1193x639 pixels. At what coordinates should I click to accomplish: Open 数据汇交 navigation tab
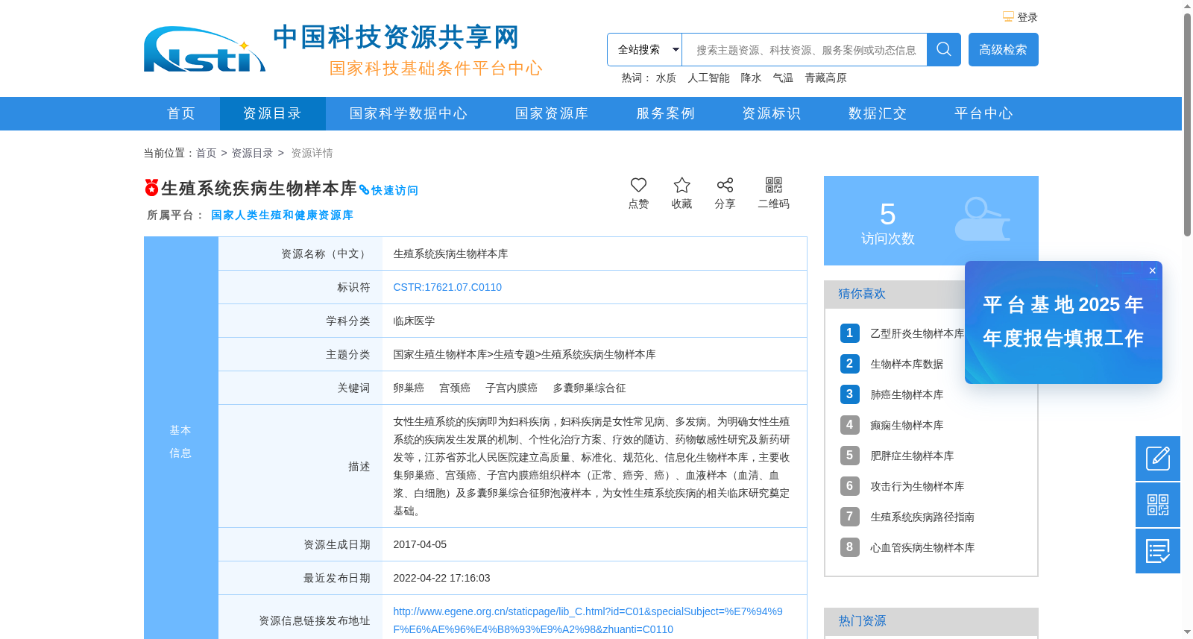(878, 113)
